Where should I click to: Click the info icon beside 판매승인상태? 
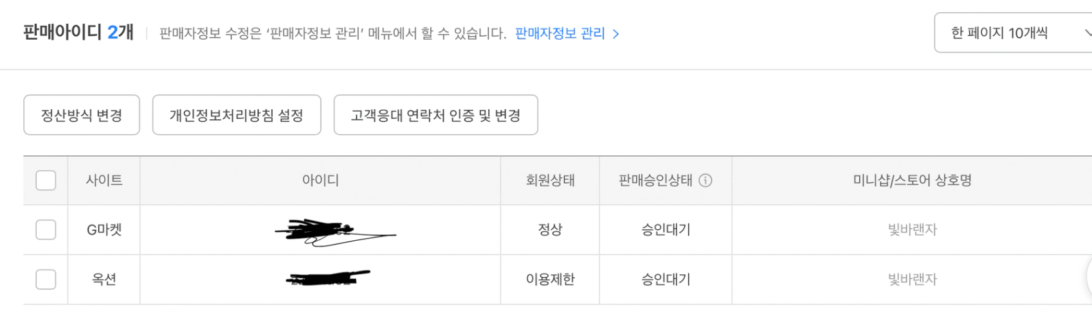point(705,180)
